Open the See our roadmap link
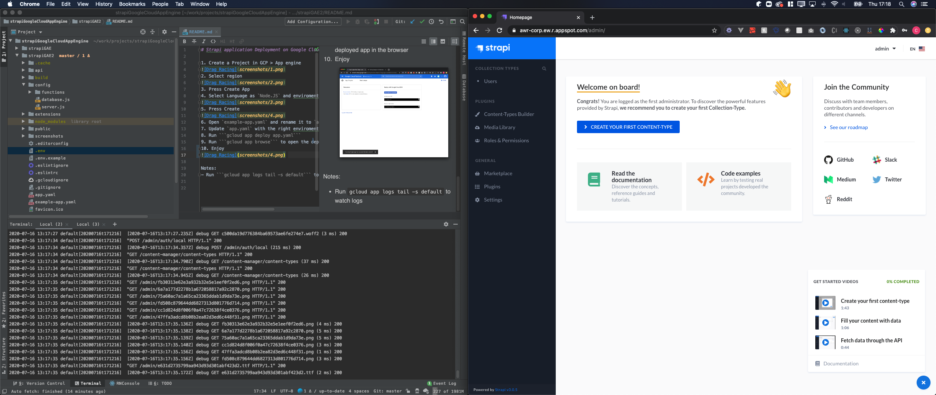The image size is (936, 395). pyautogui.click(x=848, y=127)
